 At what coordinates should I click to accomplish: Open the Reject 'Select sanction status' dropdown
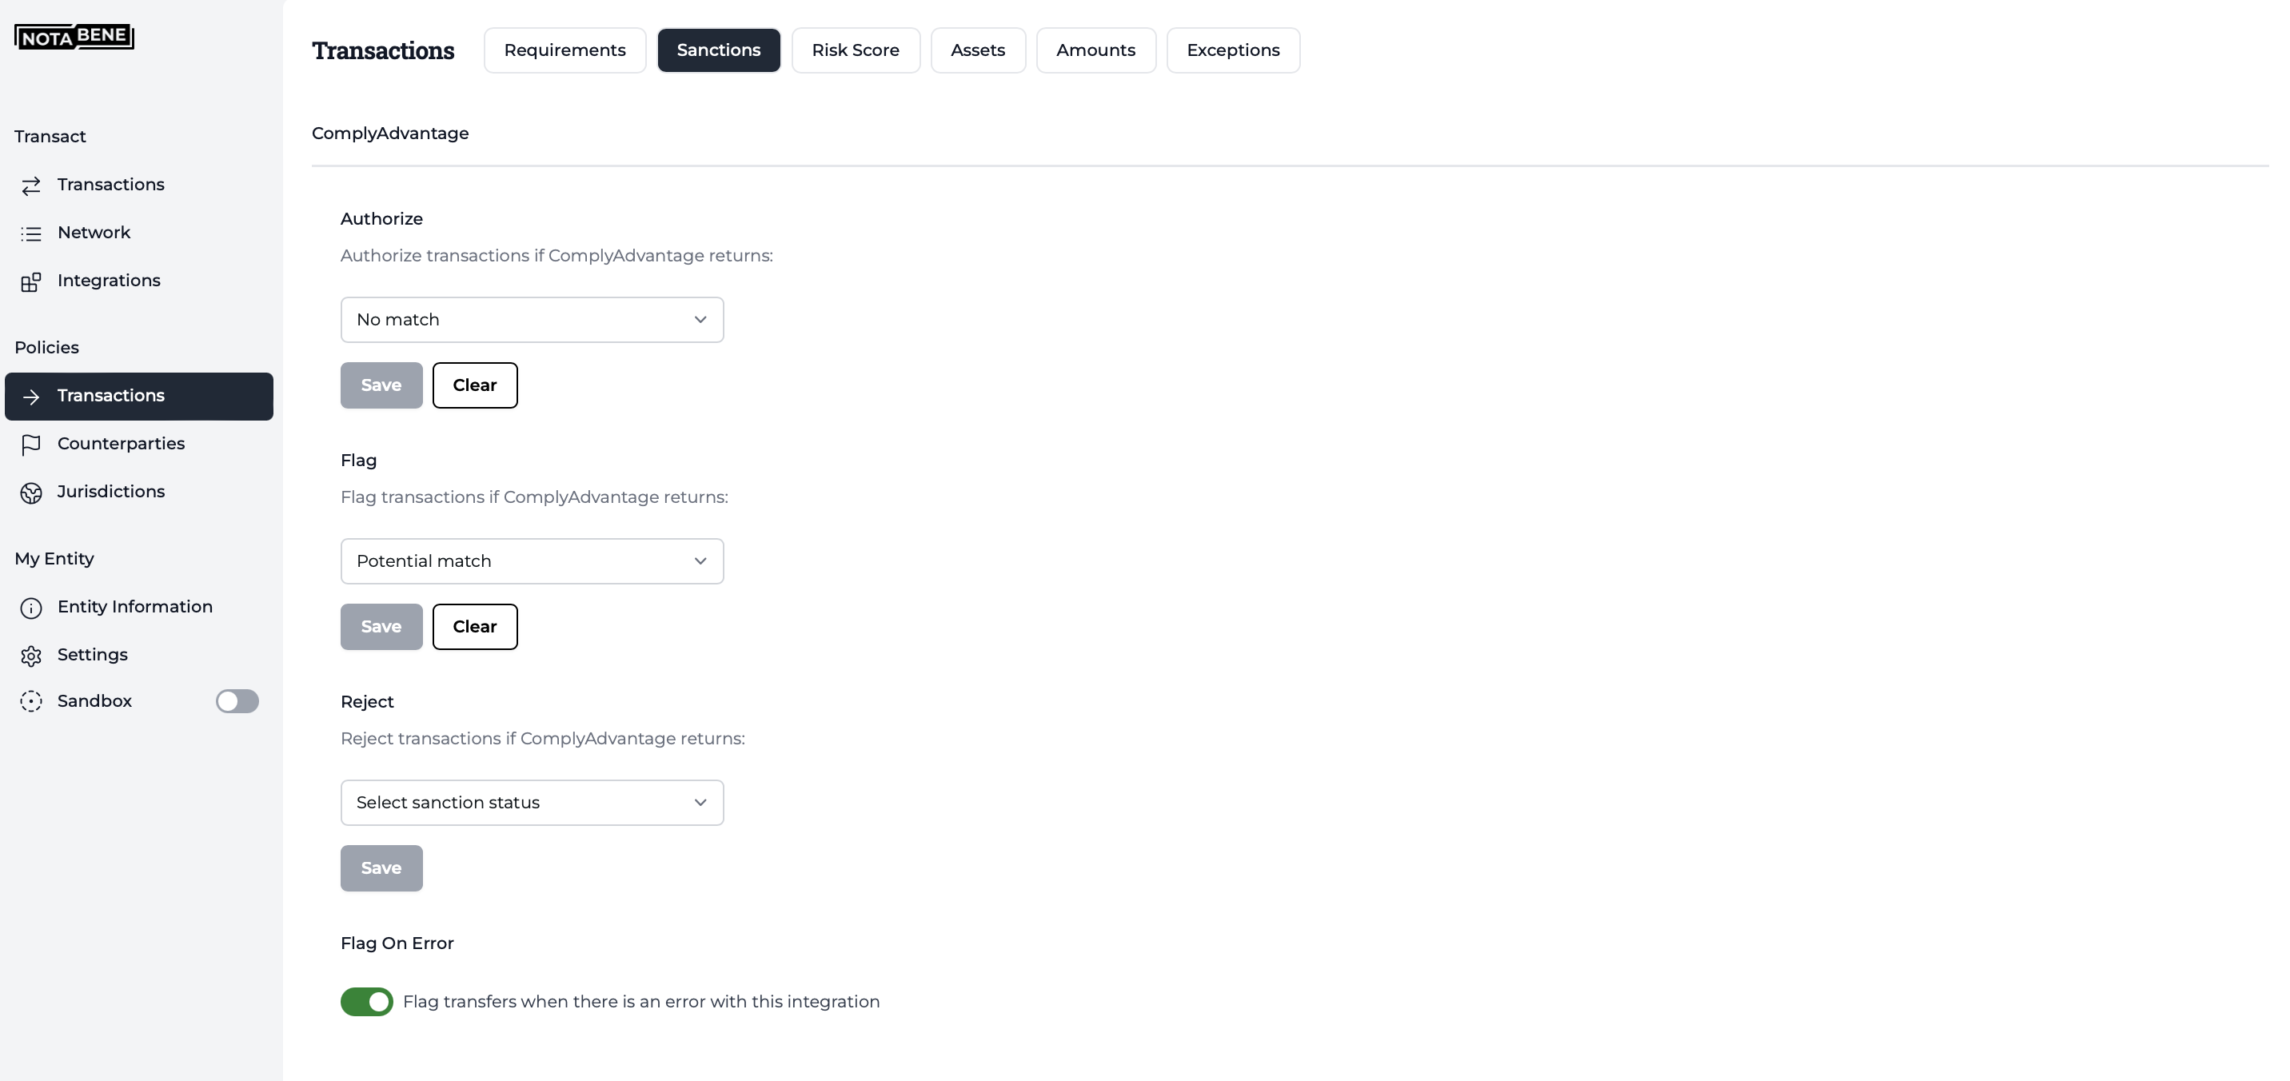coord(532,803)
